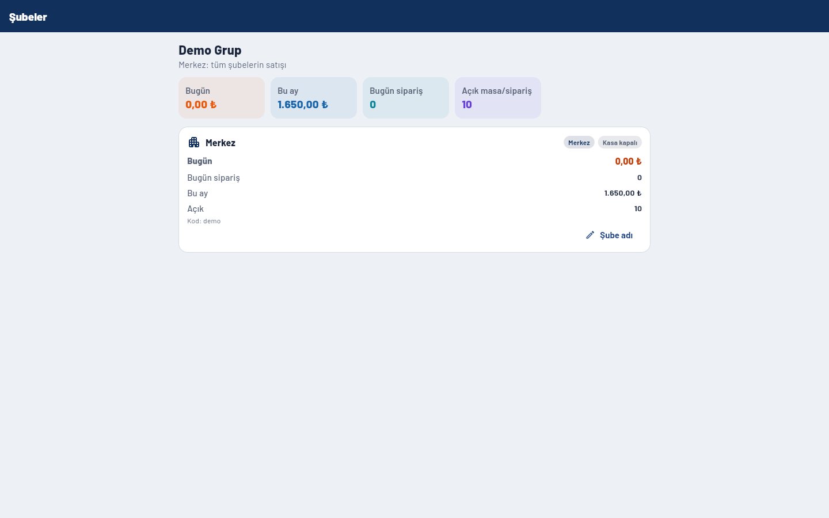Click the purple 10 in Açık masa/sipariş card
The width and height of the screenshot is (829, 518).
[467, 104]
